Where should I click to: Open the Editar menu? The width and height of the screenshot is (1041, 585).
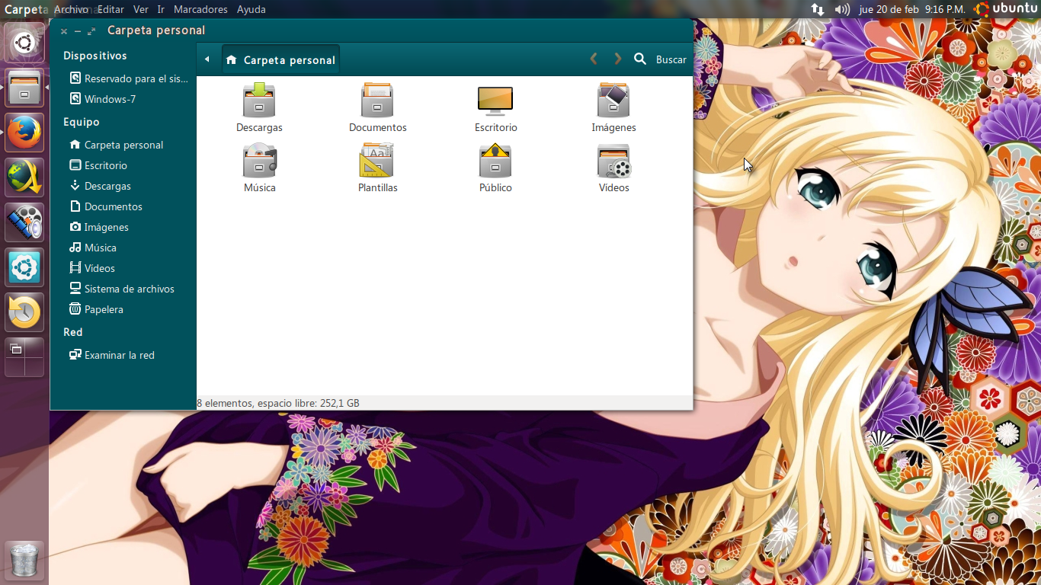pyautogui.click(x=111, y=9)
